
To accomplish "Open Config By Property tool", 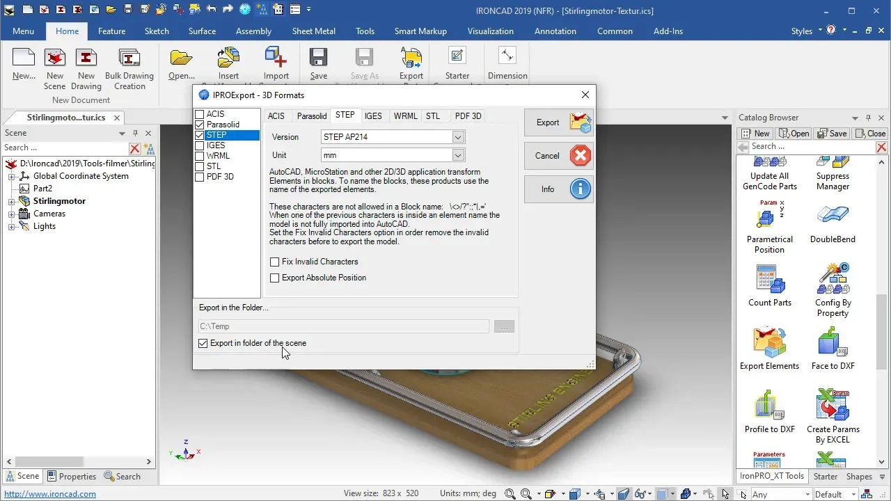I will (x=833, y=290).
